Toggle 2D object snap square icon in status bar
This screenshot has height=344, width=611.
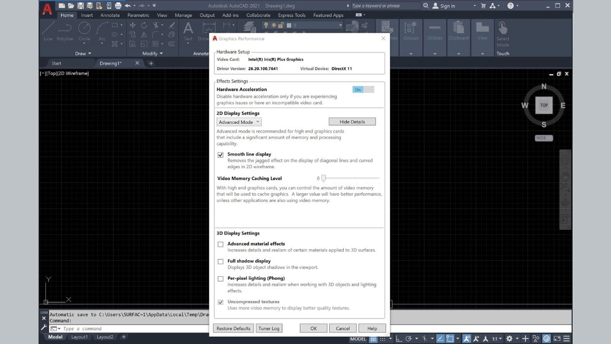450,338
